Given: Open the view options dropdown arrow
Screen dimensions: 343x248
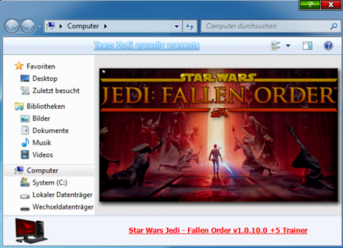Looking at the screenshot, I should point(288,46).
